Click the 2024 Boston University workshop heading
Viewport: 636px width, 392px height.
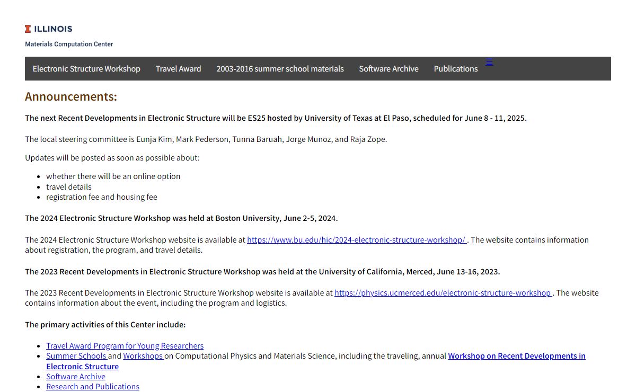(181, 218)
